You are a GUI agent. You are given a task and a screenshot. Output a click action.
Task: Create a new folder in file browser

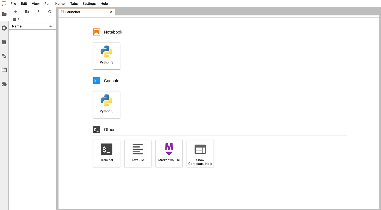[x=27, y=12]
